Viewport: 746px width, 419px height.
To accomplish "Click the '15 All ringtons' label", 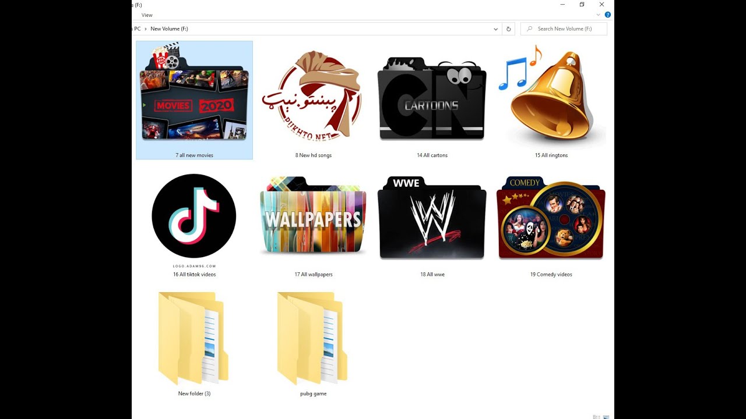I will click(x=551, y=155).
